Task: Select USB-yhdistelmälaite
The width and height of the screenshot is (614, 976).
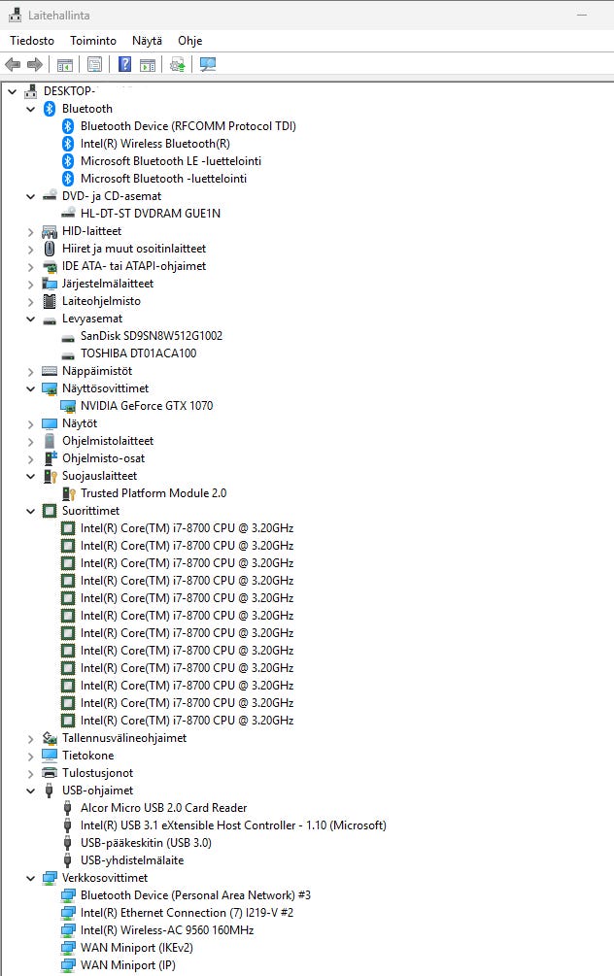Action: tap(132, 860)
